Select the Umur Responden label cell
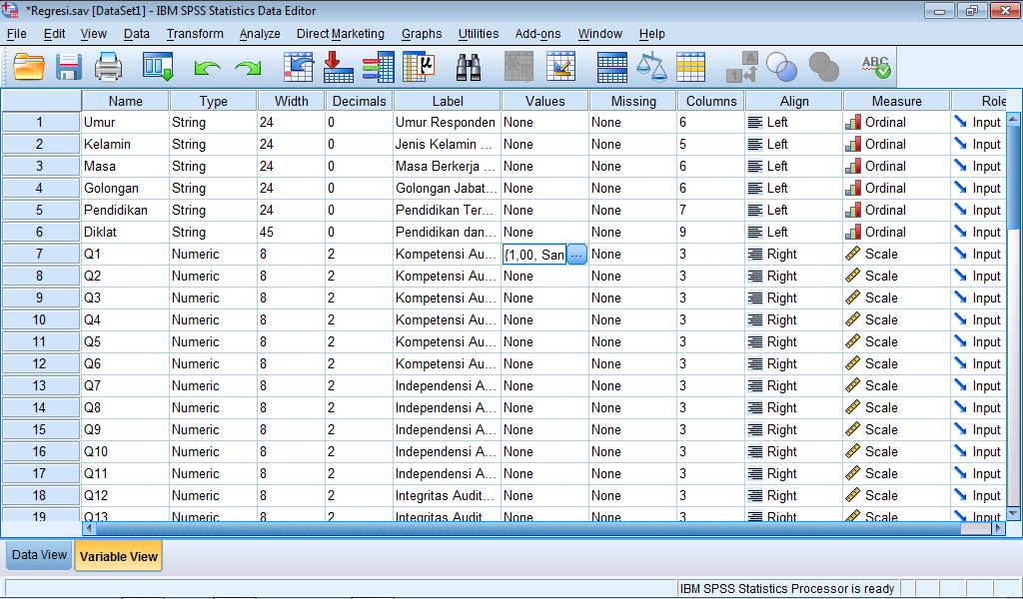The height and width of the screenshot is (599, 1023). (448, 123)
